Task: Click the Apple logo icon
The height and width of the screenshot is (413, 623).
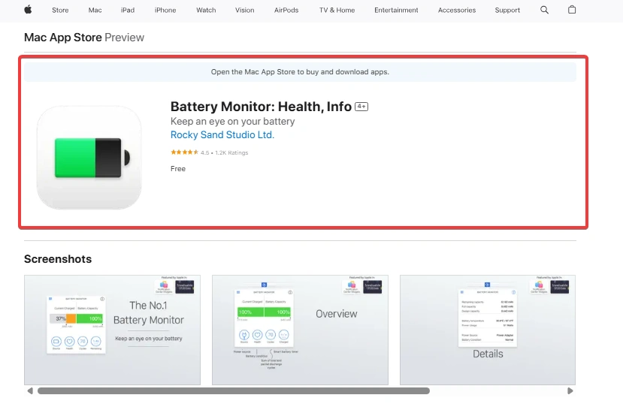Action: 28,10
